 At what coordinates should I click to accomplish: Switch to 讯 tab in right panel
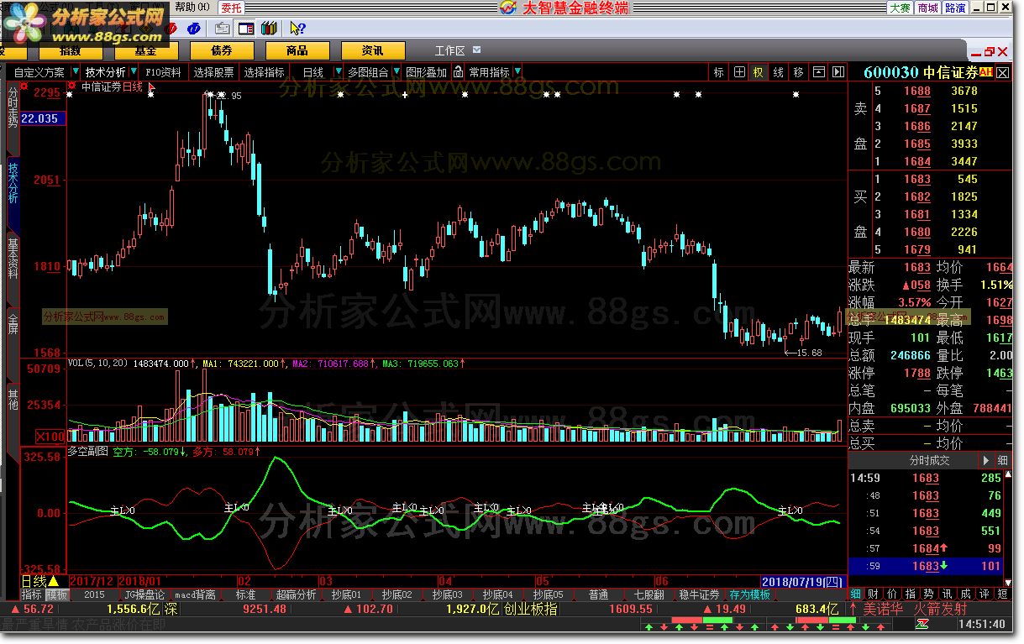point(946,594)
